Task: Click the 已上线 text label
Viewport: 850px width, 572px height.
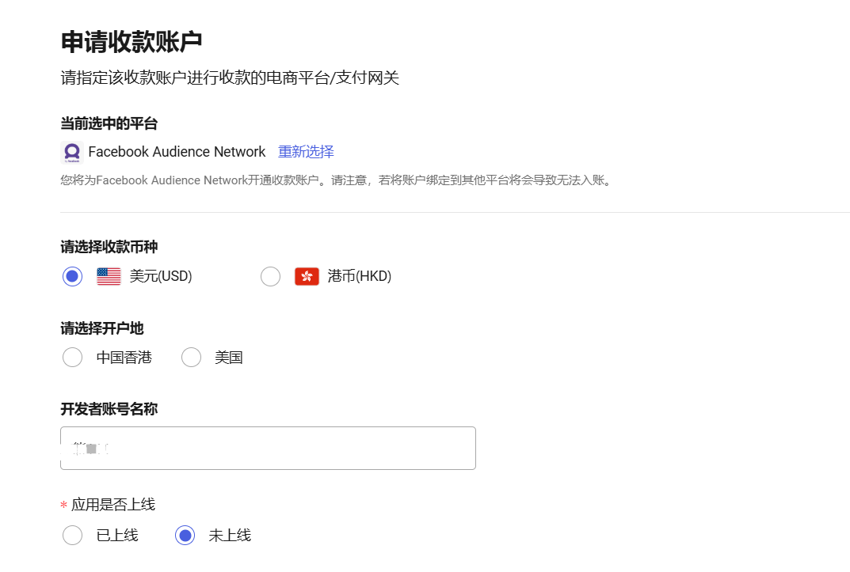Action: point(117,536)
